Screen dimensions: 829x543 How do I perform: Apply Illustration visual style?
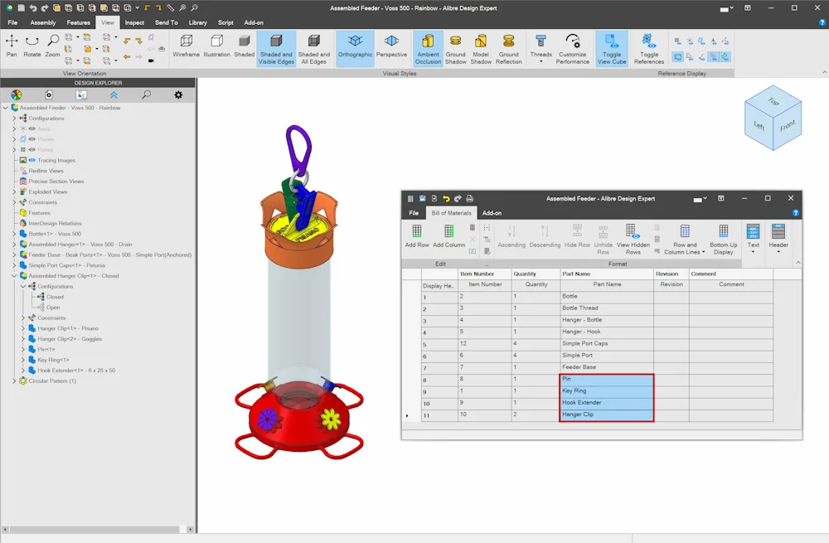tap(216, 46)
